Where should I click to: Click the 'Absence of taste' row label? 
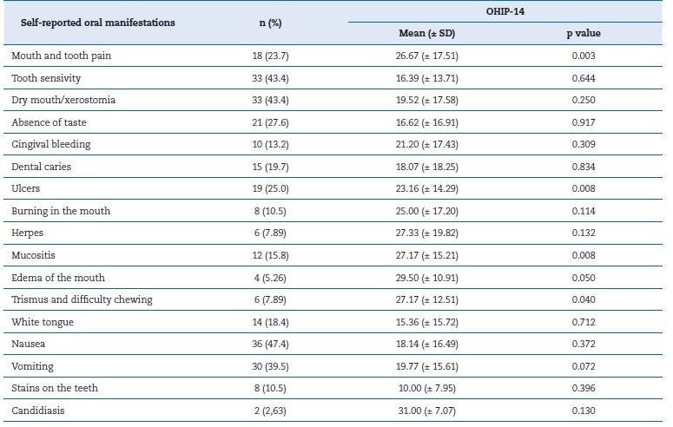point(49,122)
